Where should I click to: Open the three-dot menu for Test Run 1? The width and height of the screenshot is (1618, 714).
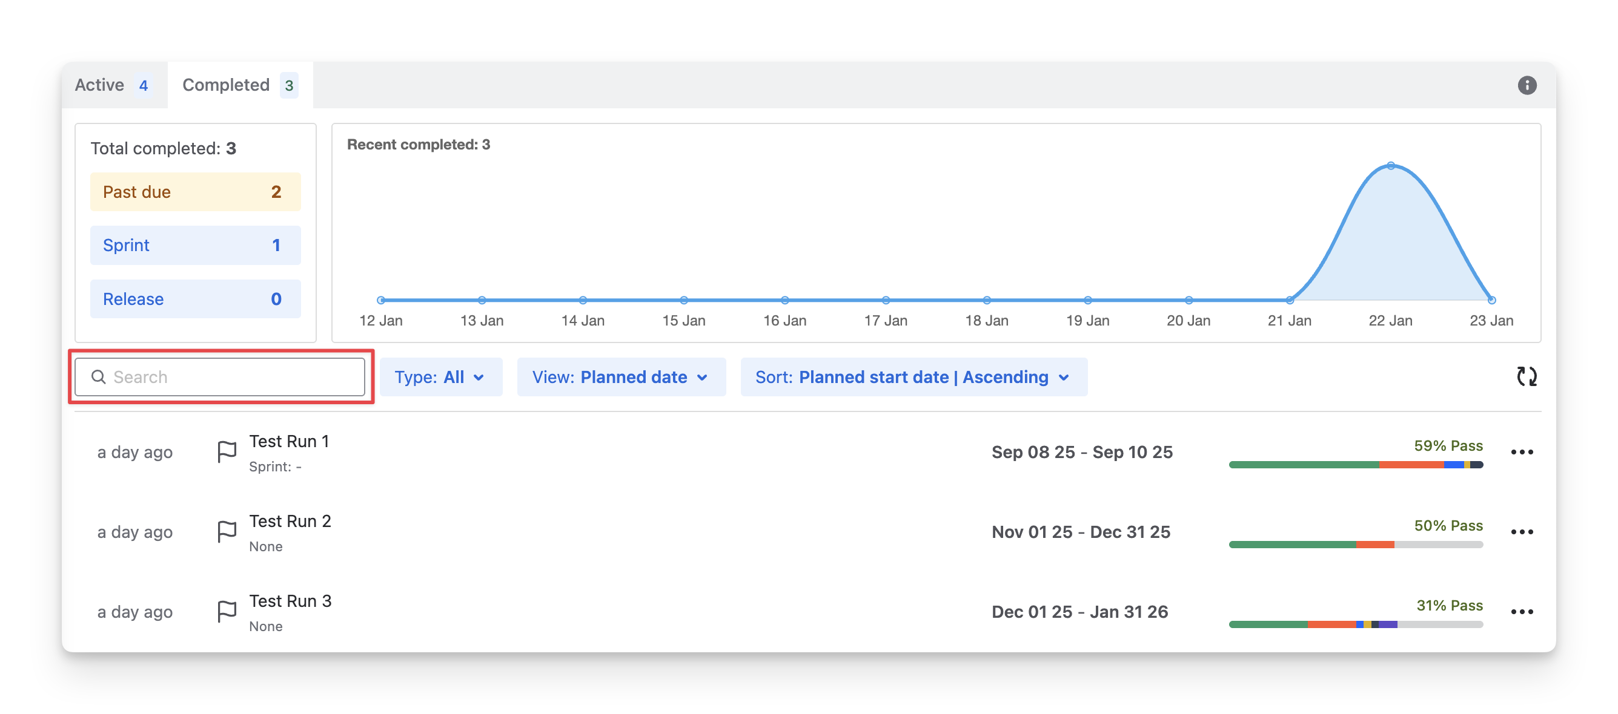tap(1521, 452)
